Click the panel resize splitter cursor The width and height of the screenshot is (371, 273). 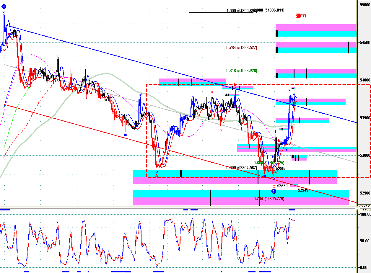357,208
